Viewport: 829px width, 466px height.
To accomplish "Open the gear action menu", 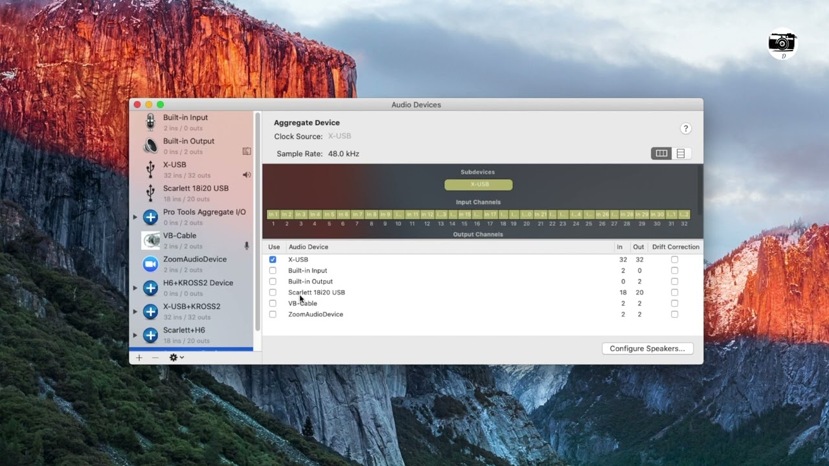I will (x=176, y=357).
